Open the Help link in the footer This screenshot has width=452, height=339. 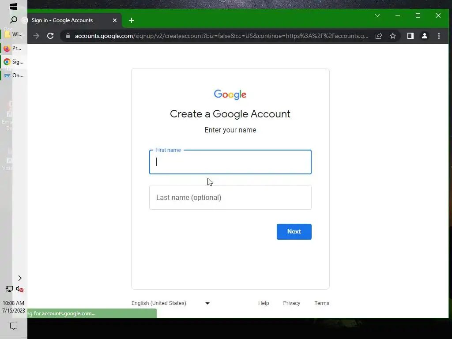pyautogui.click(x=264, y=303)
